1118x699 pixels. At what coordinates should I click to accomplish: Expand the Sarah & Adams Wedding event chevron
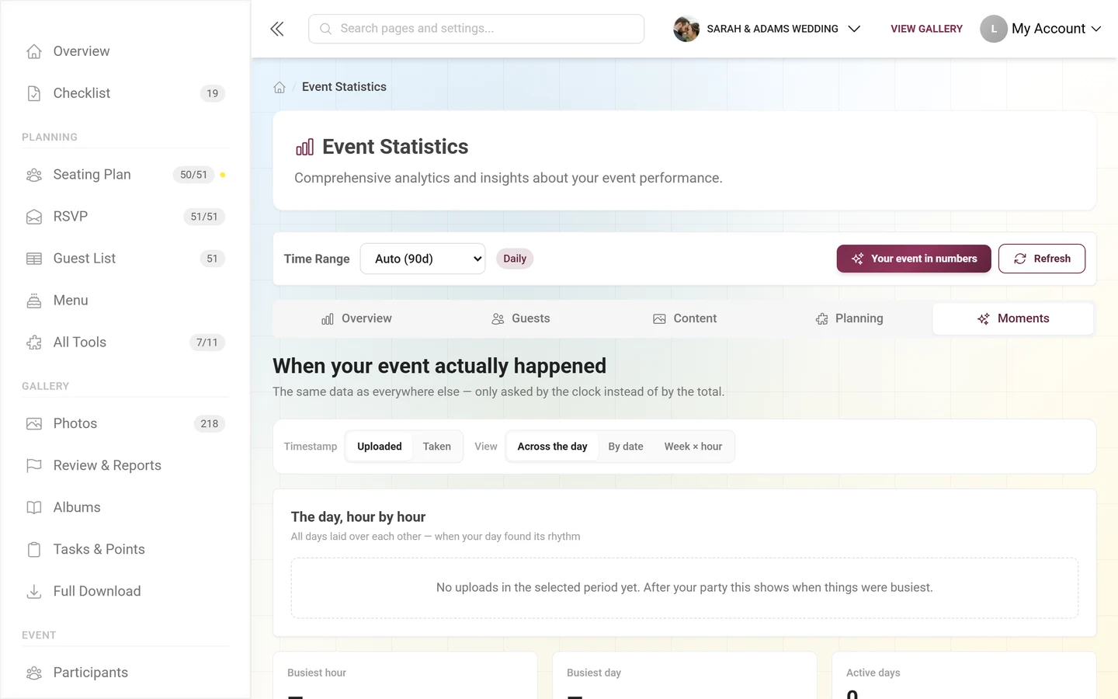click(854, 29)
